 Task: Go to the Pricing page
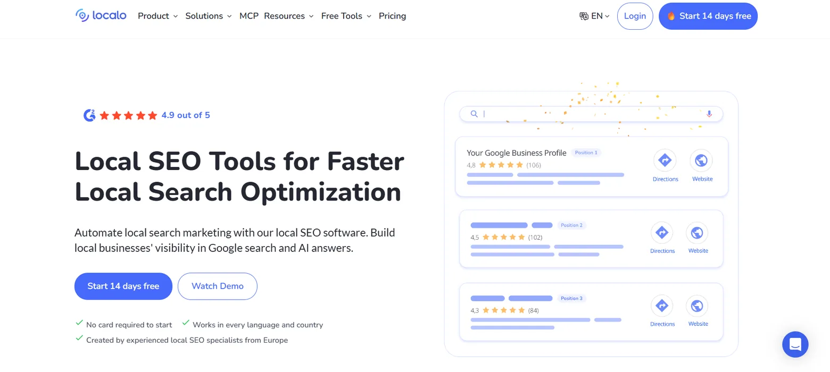(393, 16)
